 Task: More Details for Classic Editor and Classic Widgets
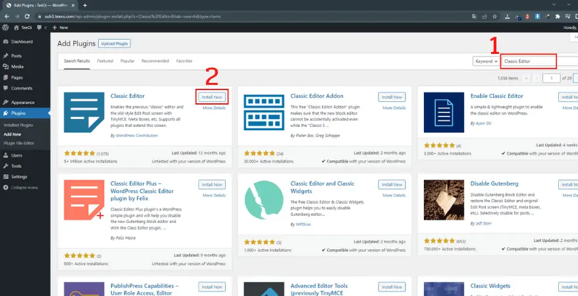point(394,195)
